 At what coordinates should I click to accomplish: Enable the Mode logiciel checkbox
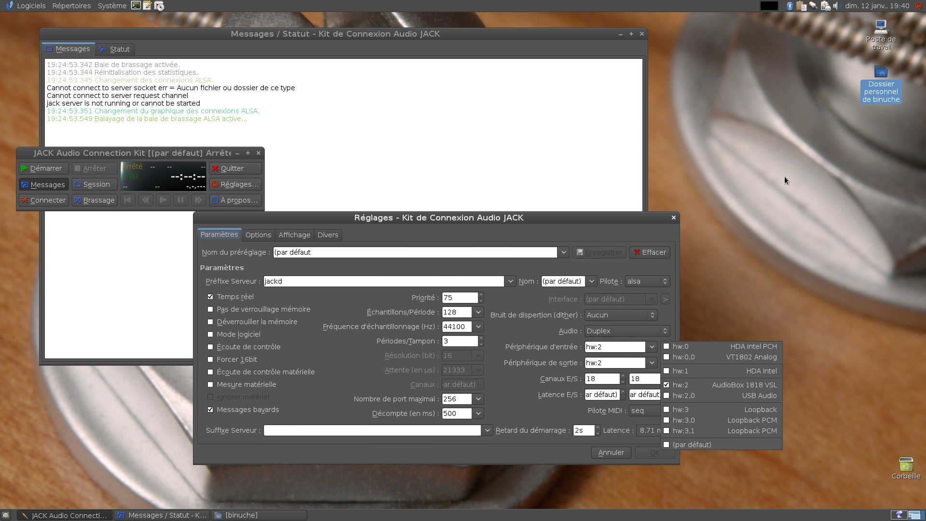pos(210,334)
